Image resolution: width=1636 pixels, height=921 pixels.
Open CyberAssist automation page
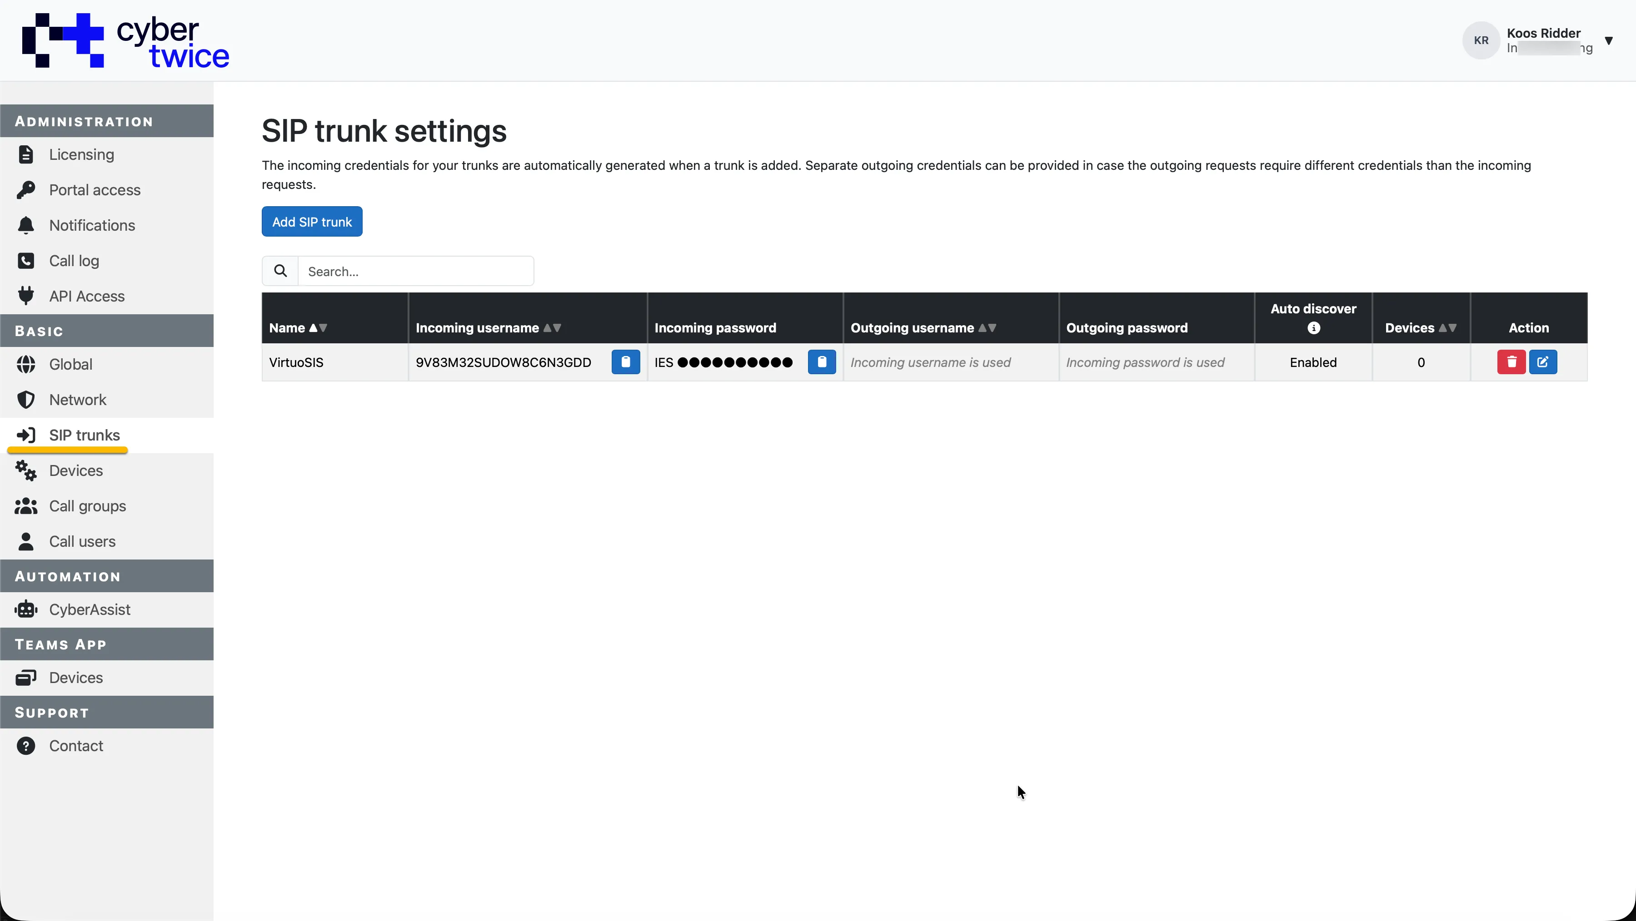tap(107, 610)
